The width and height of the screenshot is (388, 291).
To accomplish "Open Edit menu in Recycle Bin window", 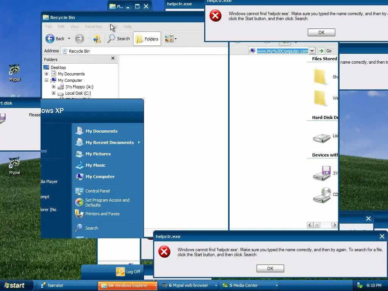I will click(x=61, y=27).
